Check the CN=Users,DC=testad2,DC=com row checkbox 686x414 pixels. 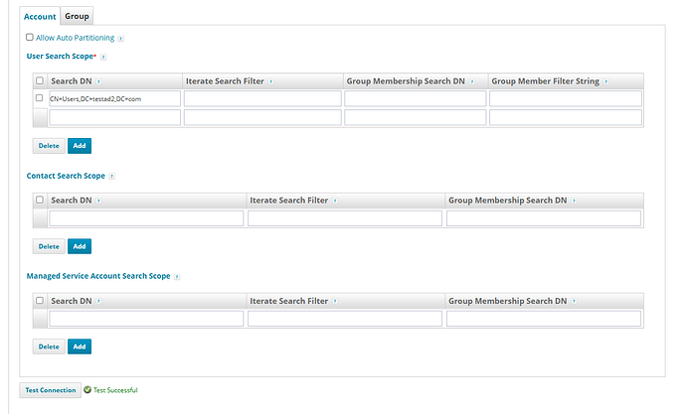[x=40, y=98]
